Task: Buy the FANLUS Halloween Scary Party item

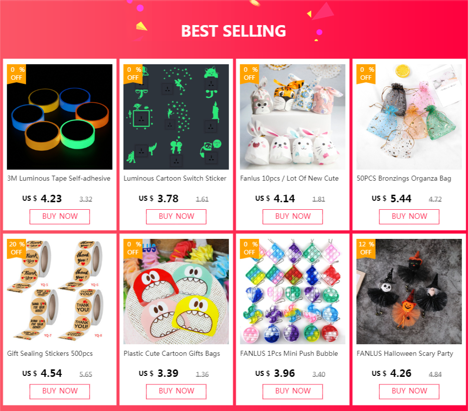Action: coord(409,391)
